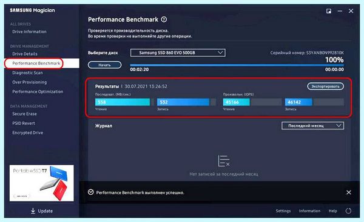Click the help question mark next to Performance Benchmark
Screen dimensions: 364x222
click(x=164, y=19)
